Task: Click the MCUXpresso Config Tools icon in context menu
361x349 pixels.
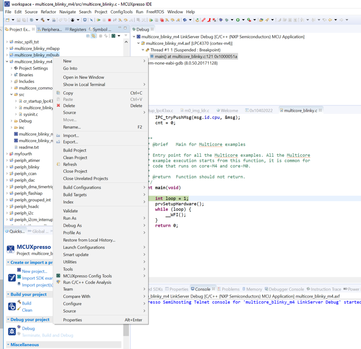Action: (58, 276)
